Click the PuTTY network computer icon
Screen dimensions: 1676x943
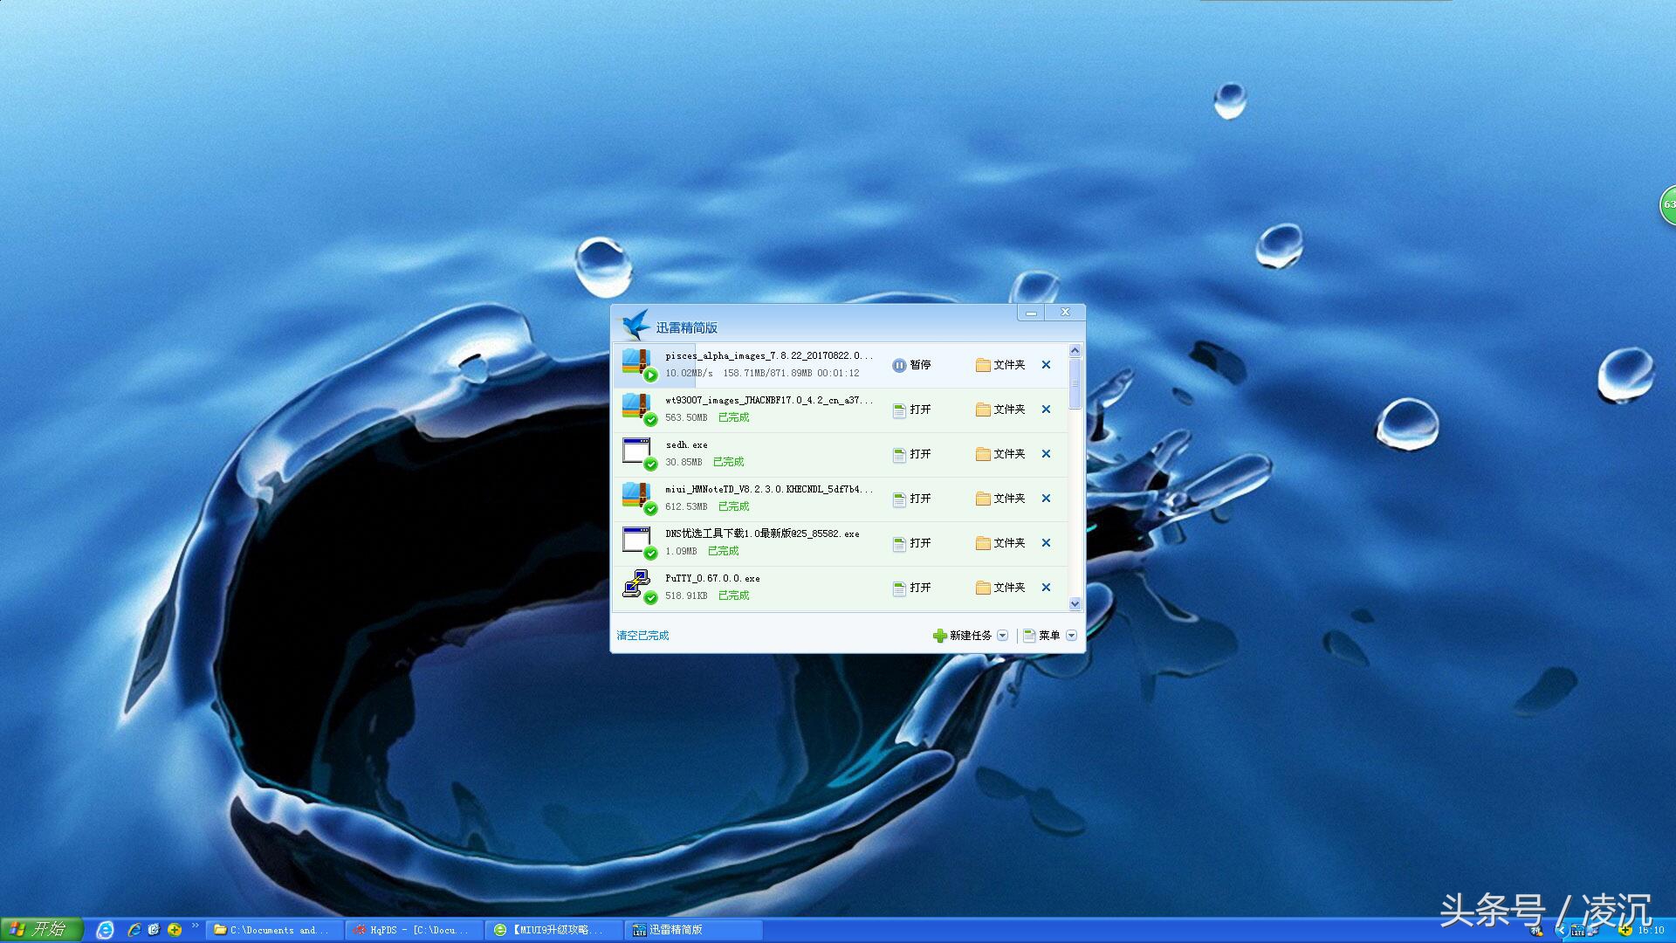click(637, 584)
